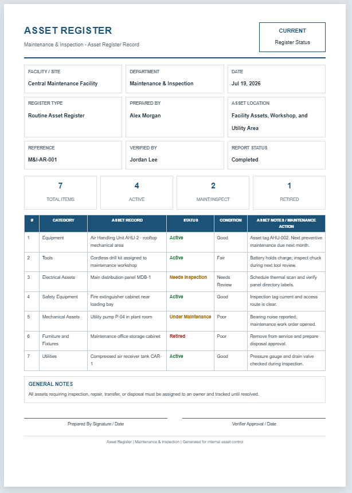The image size is (352, 493).
Task: Click 'Routine Asset Register' value
Action: [56, 116]
